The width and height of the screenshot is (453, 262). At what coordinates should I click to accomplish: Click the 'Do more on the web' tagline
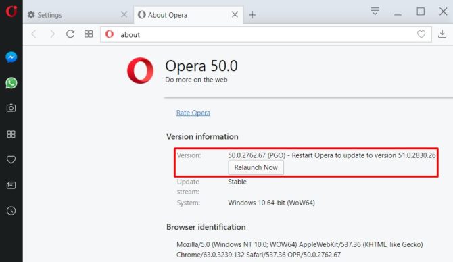[x=196, y=80]
